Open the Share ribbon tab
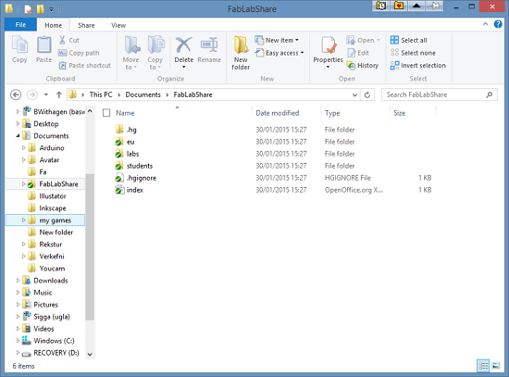509x377 pixels. point(86,25)
